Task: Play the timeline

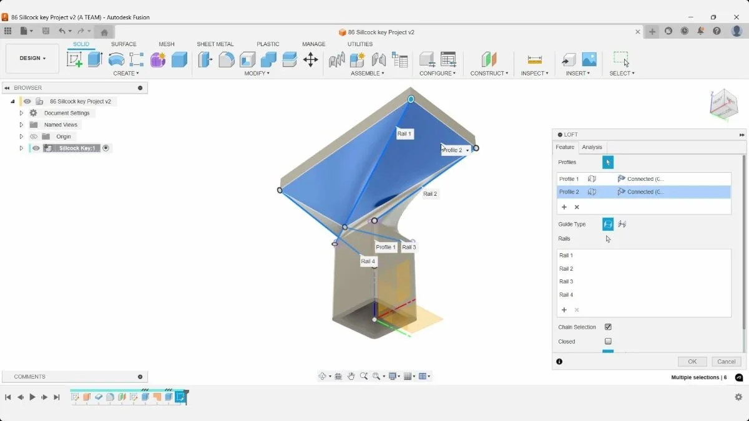Action: coord(32,397)
